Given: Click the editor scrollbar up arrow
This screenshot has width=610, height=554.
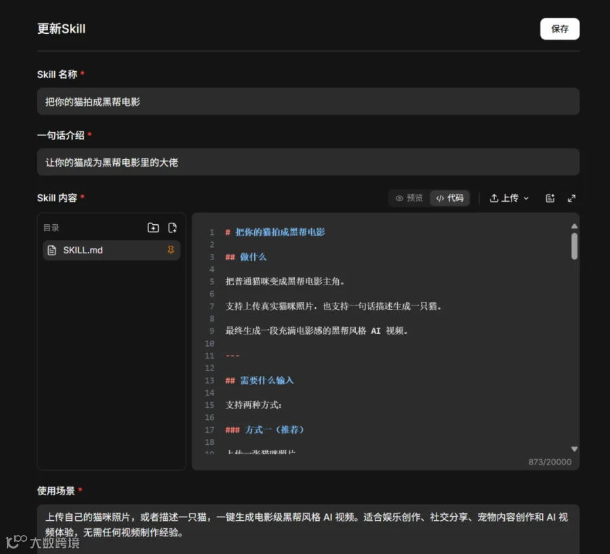Looking at the screenshot, I should [x=574, y=226].
